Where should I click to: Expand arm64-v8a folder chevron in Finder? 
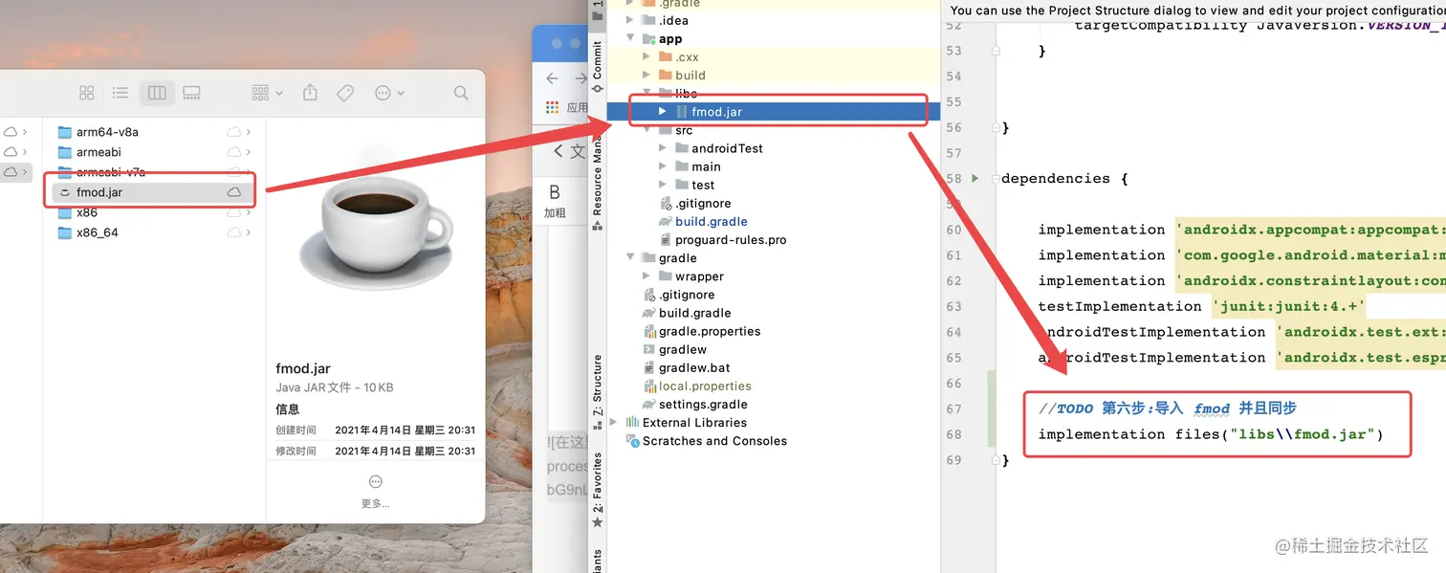pyautogui.click(x=249, y=132)
